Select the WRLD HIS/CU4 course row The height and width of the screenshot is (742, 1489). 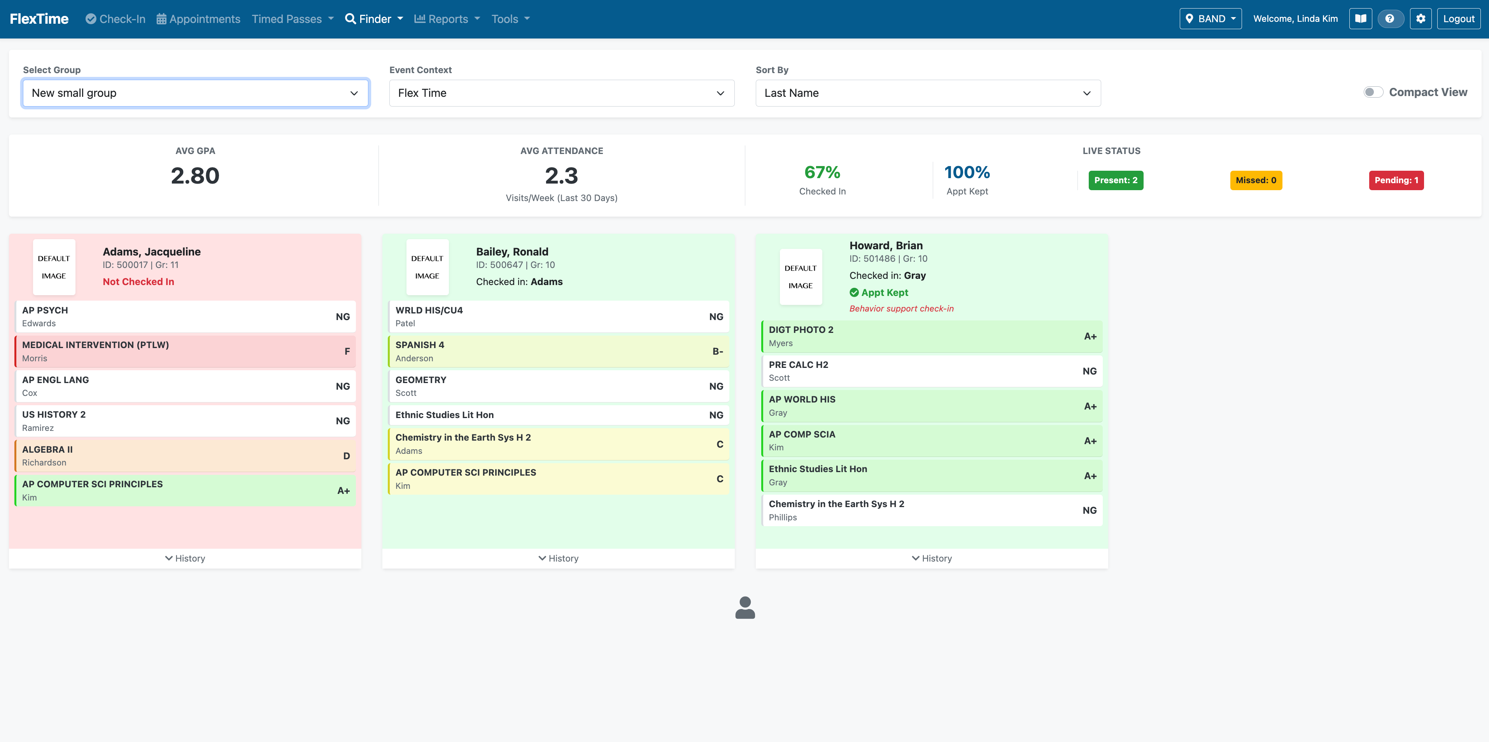point(559,317)
